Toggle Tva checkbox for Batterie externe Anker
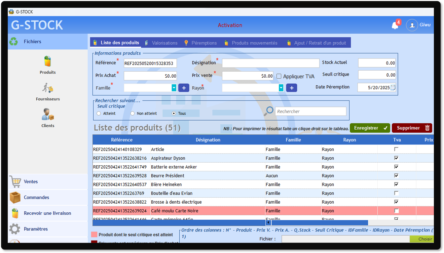Screen dimensions: 444x253 pyautogui.click(x=397, y=167)
